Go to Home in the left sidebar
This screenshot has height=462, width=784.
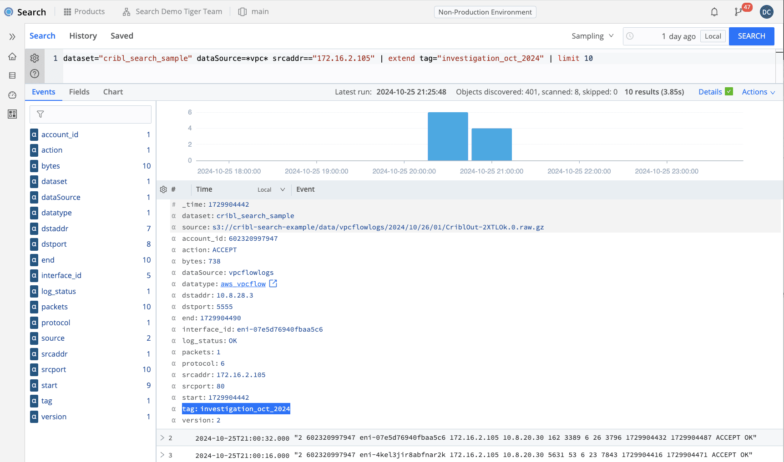click(x=12, y=56)
